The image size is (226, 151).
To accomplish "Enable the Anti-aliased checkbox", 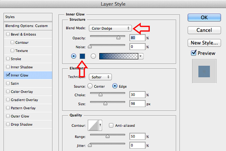I will click(x=111, y=125).
